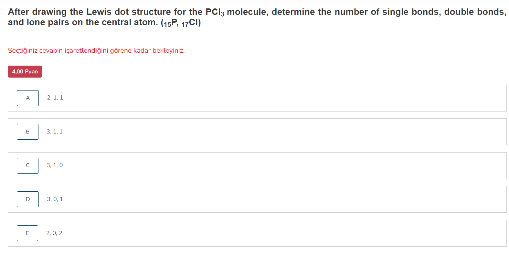Click the red Turkish instruction text
The width and height of the screenshot is (509, 256).
(96, 50)
